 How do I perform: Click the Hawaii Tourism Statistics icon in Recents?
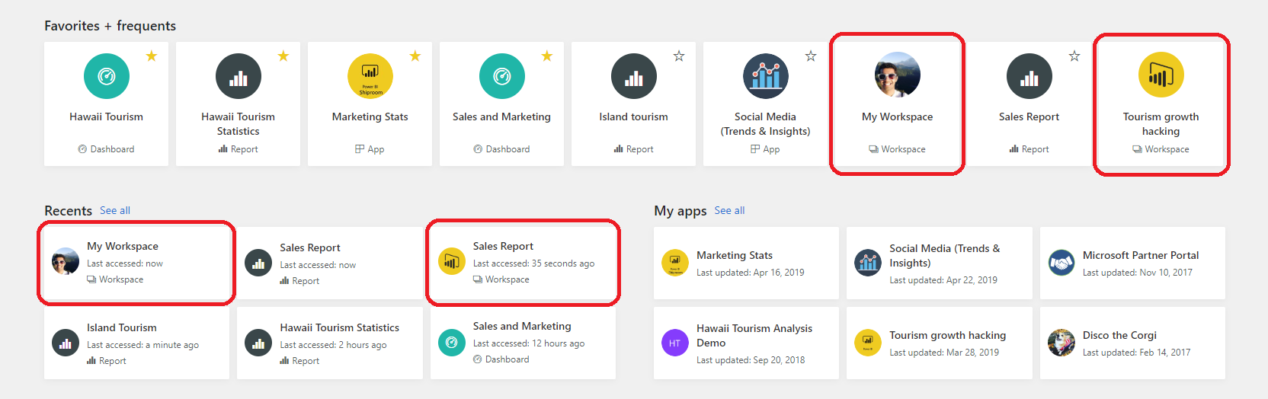(258, 343)
